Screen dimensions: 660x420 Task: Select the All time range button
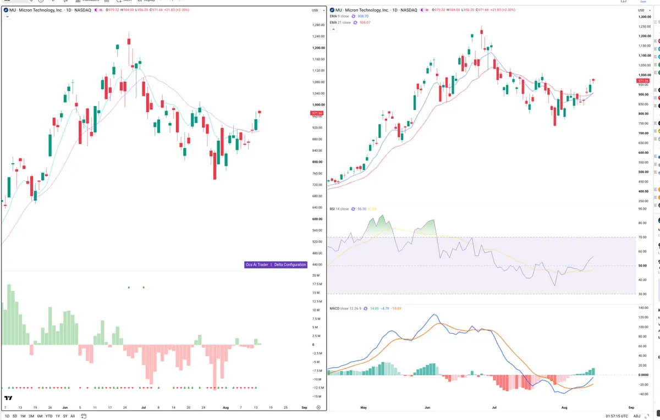[73, 416]
